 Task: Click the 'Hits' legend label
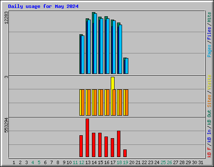[x=209, y=17]
